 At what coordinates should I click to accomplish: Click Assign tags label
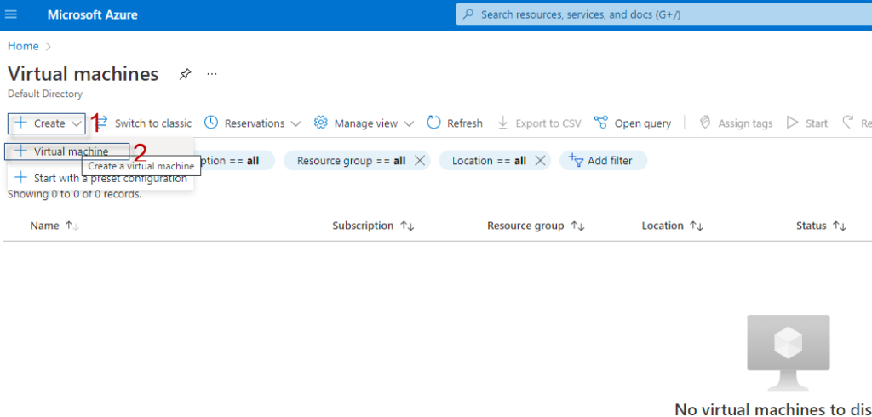[x=745, y=123]
